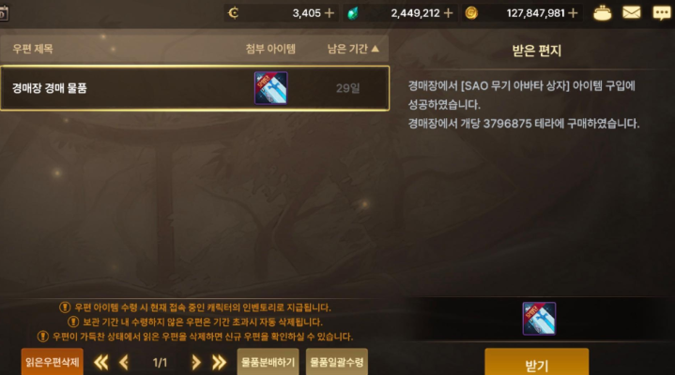
Task: Click the attached SAO box item in mail row
Action: pos(270,88)
